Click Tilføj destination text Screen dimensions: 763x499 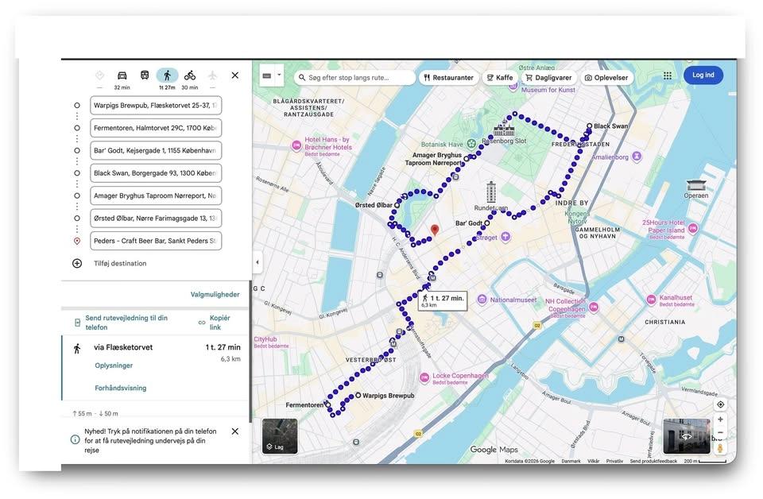pos(120,263)
